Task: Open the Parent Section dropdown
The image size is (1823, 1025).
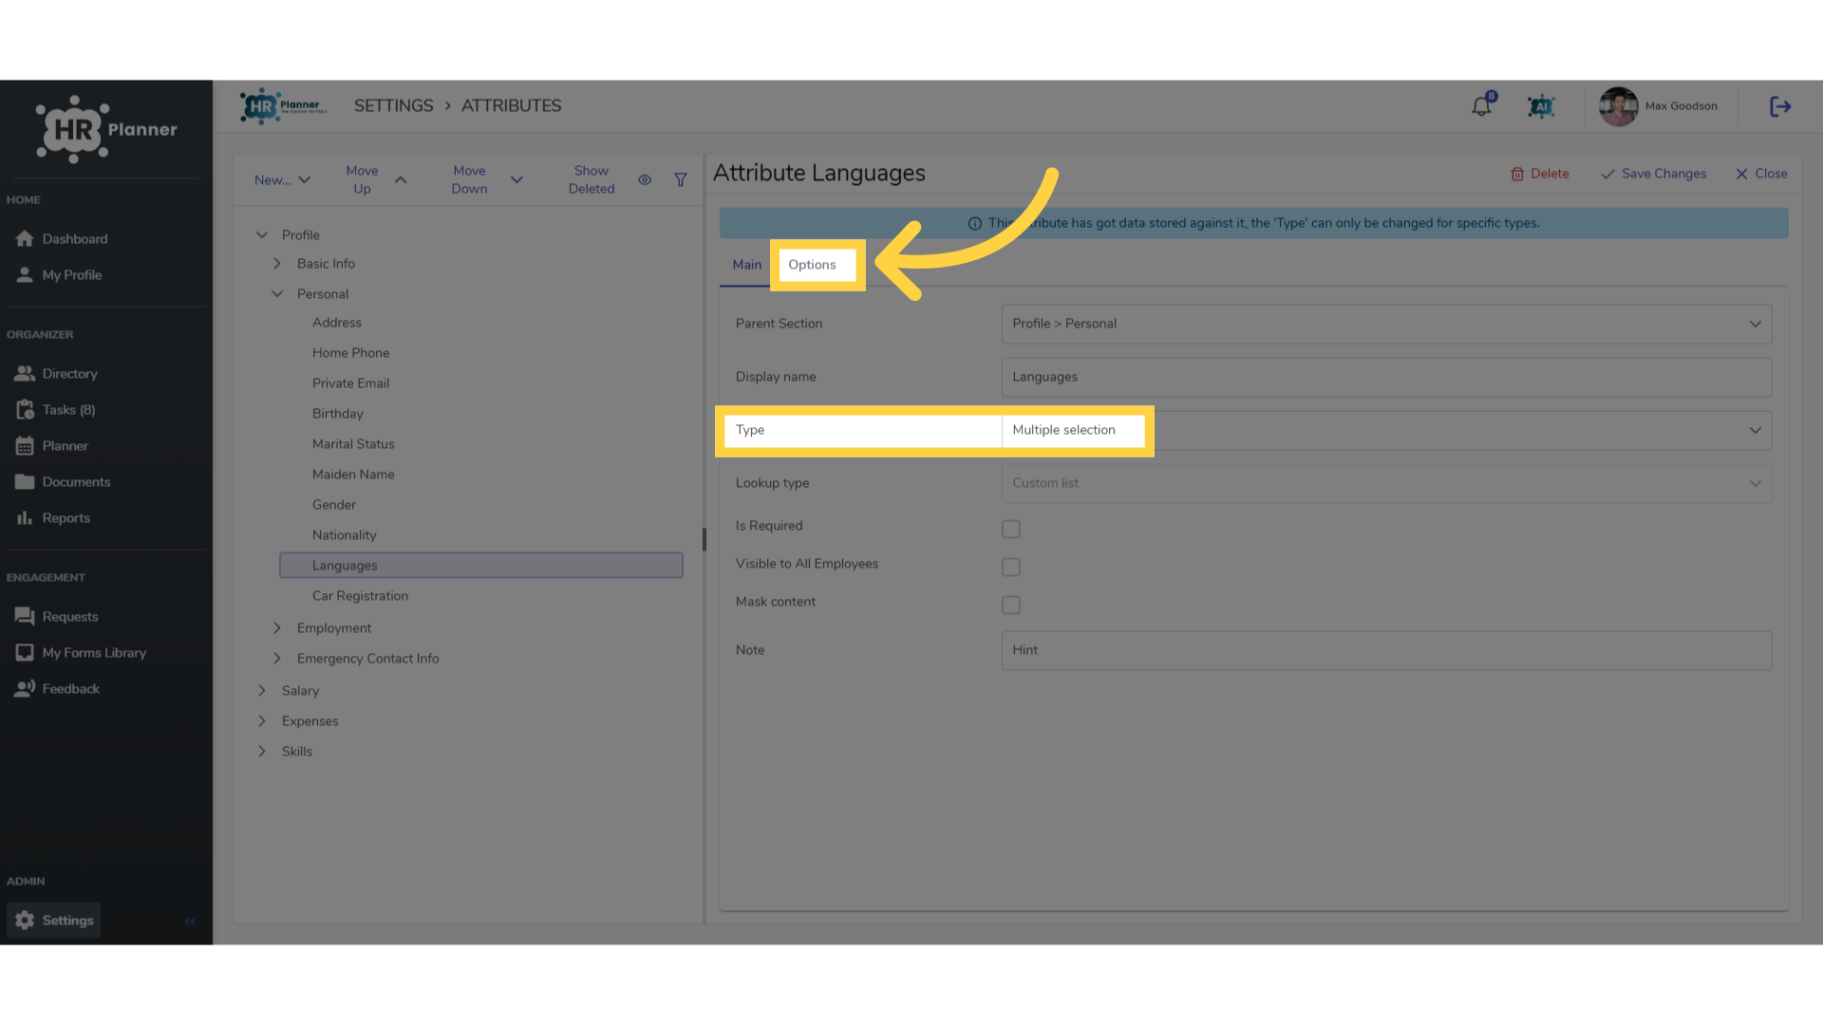Action: pos(1386,324)
